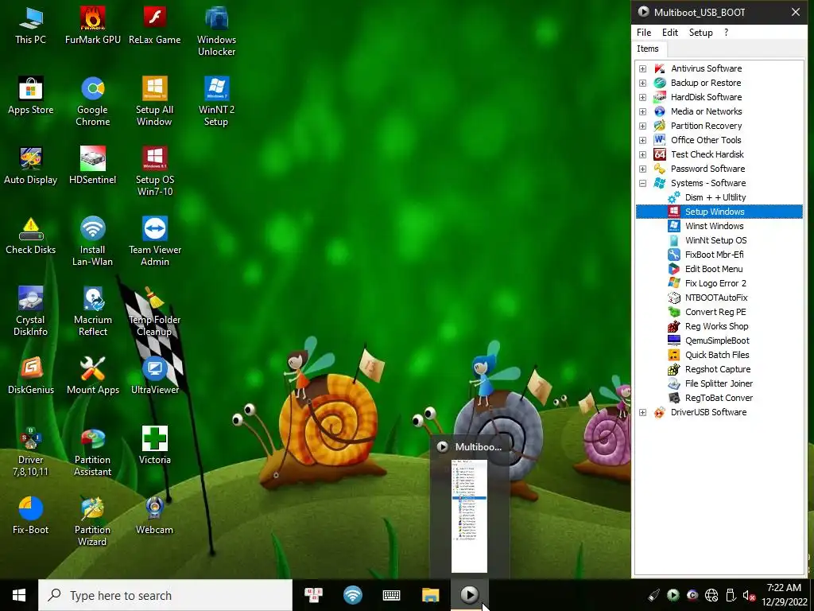Select the Partition Assistant icon
Screen dimensions: 814x611
pyautogui.click(x=93, y=452)
